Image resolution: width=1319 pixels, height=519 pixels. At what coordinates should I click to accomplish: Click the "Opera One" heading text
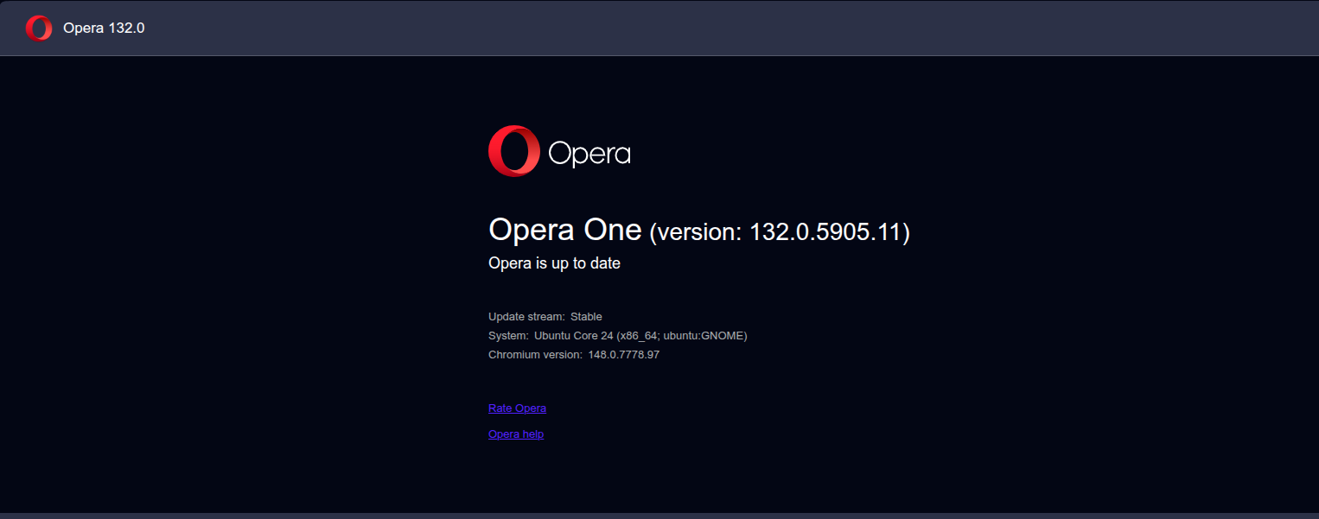[x=565, y=230]
